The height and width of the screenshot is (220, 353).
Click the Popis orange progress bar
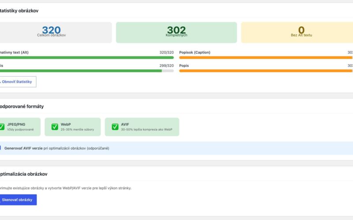click(x=266, y=71)
